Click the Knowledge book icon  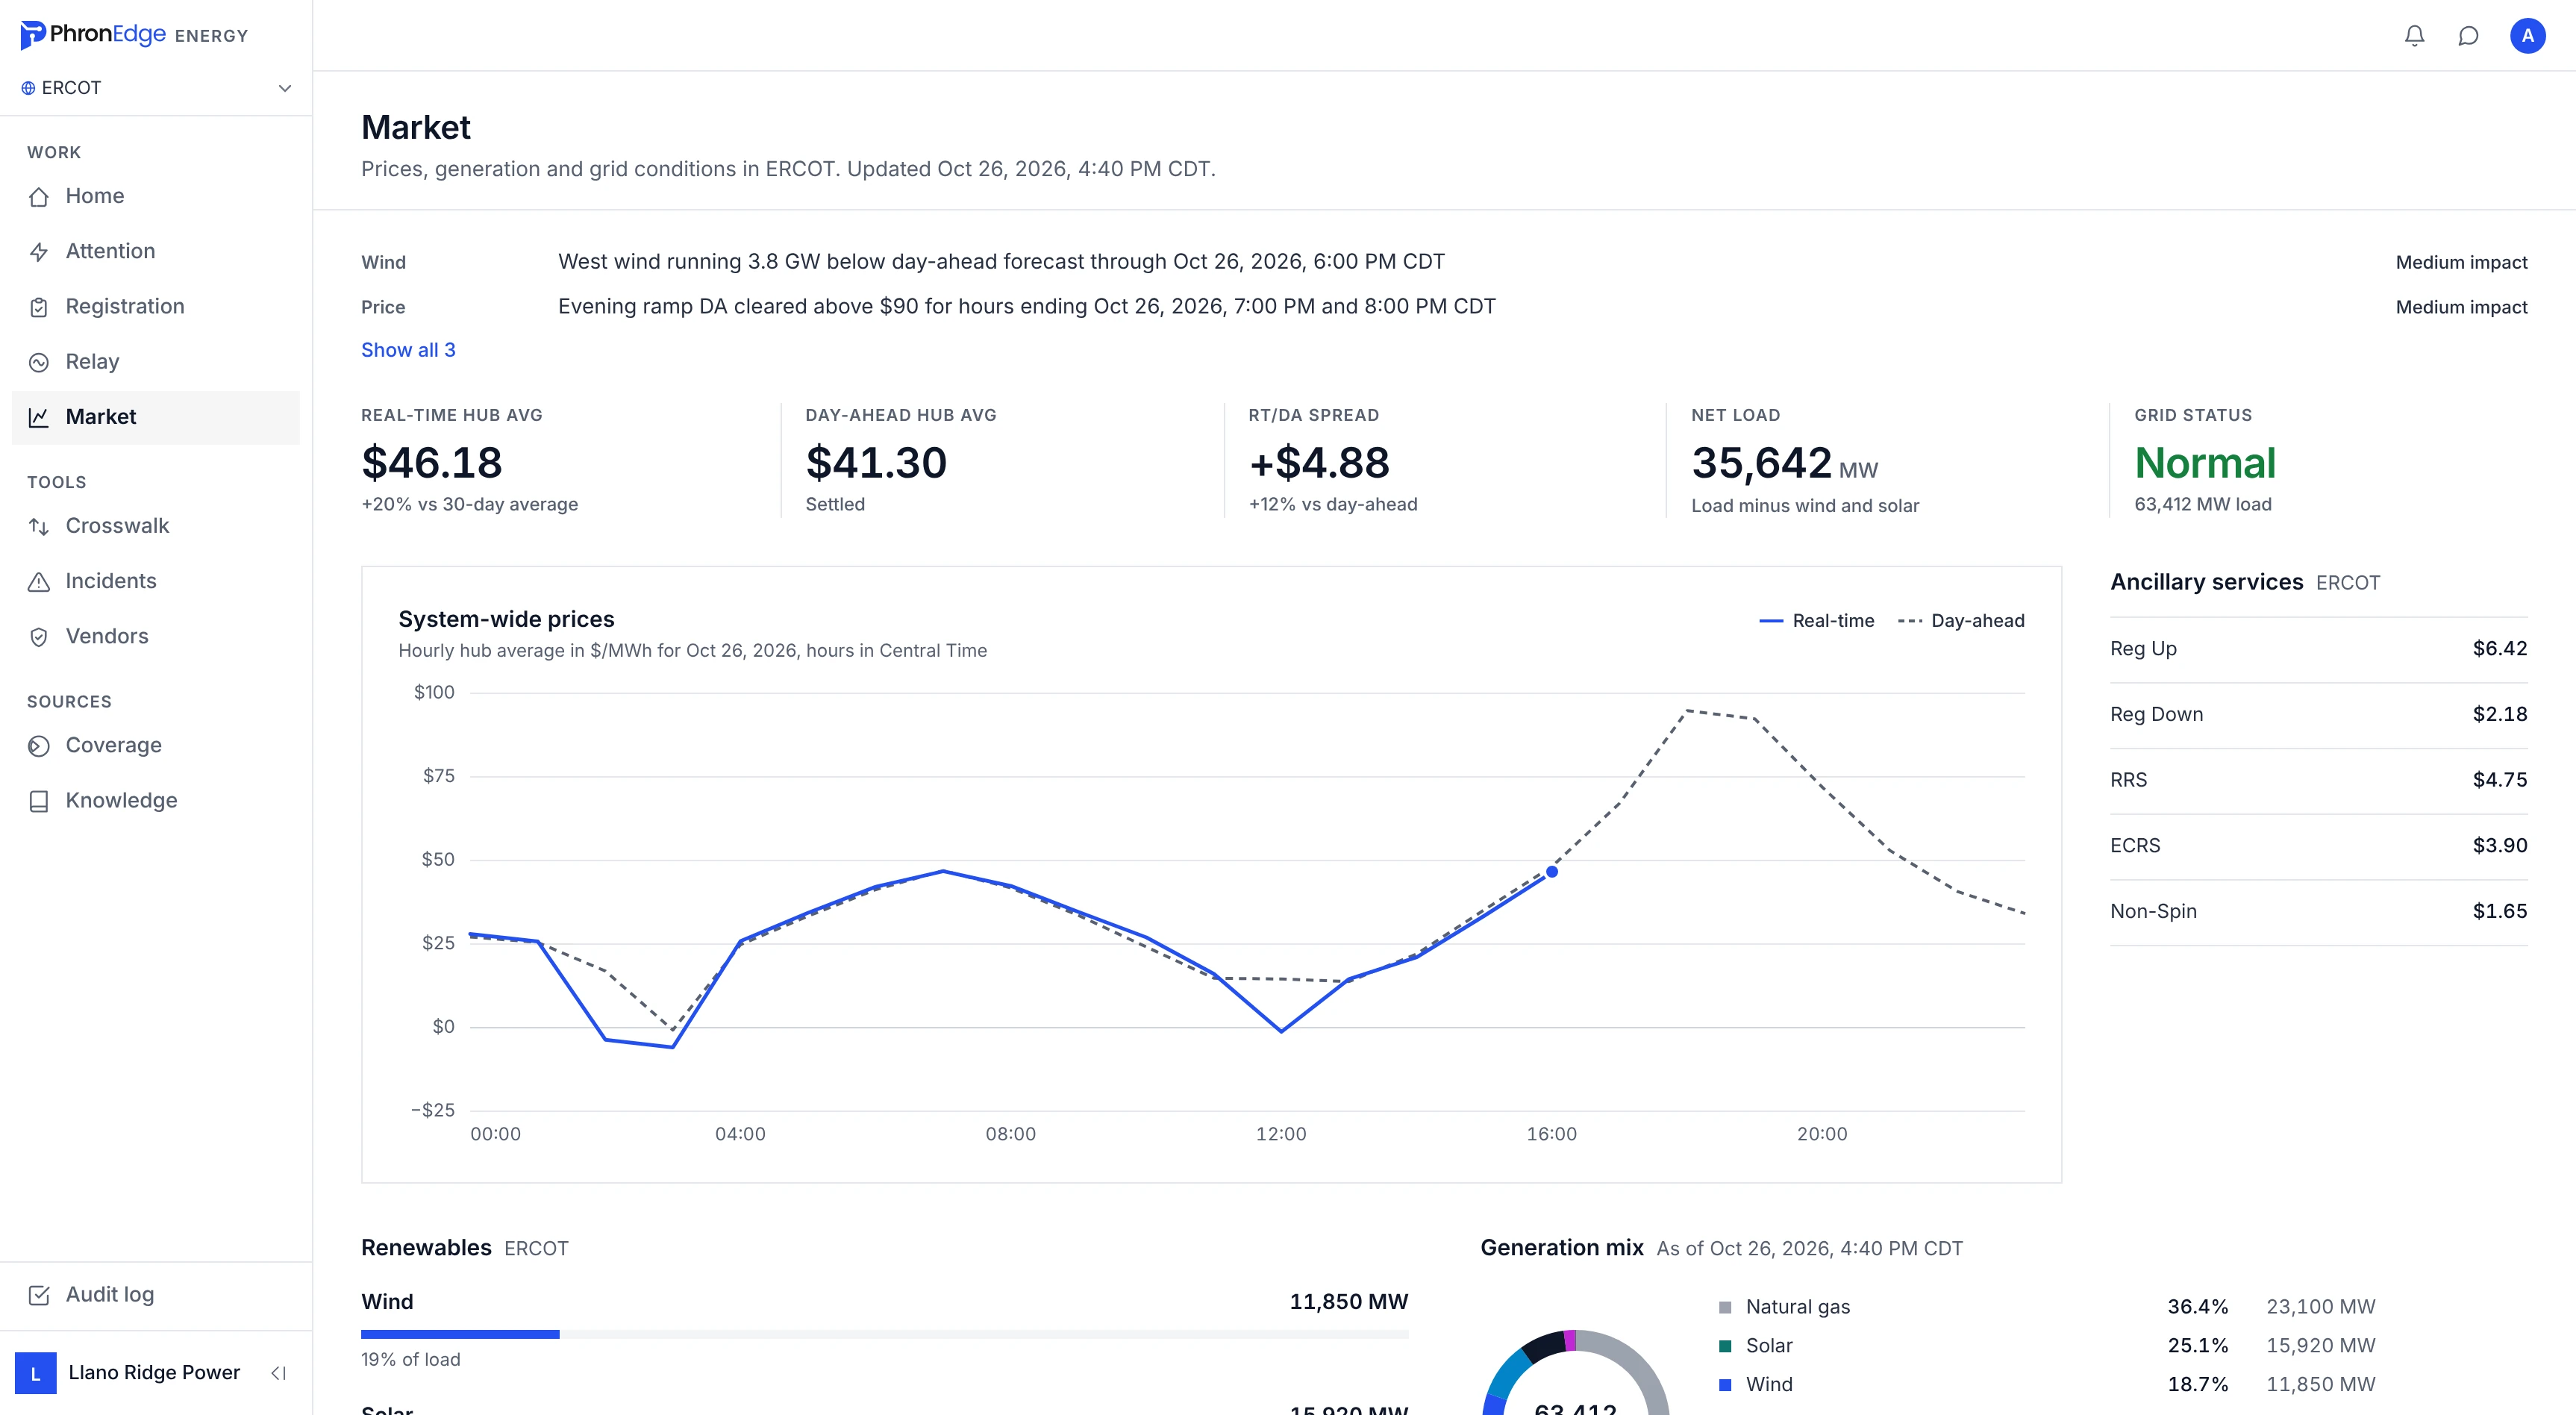39,801
